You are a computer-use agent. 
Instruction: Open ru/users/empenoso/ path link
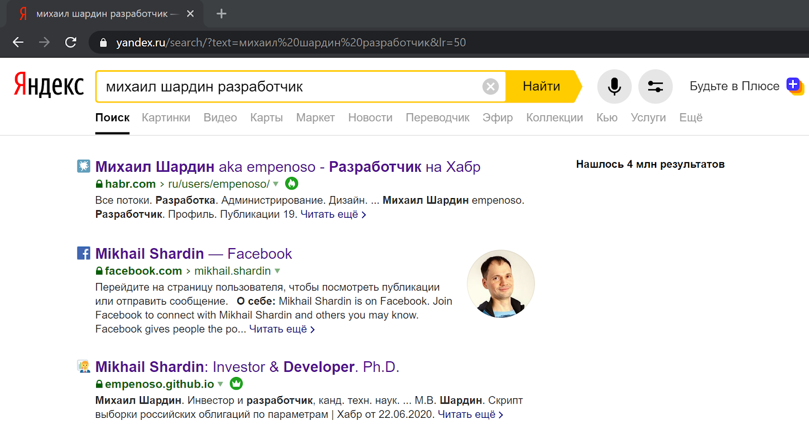218,184
